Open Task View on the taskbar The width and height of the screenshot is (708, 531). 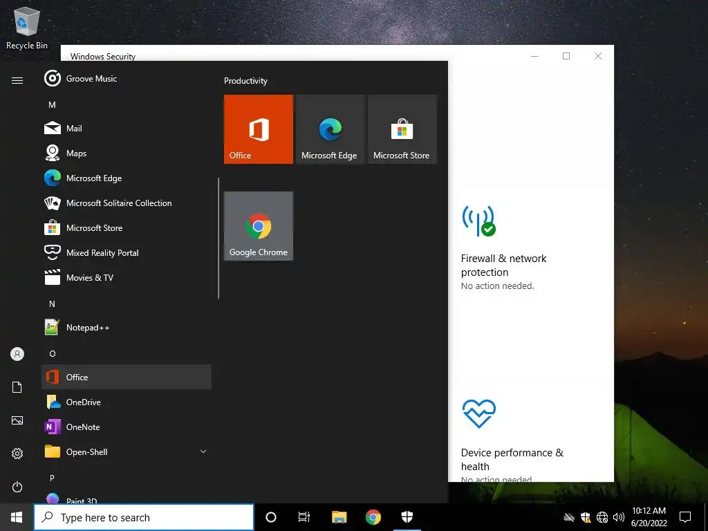click(x=304, y=517)
